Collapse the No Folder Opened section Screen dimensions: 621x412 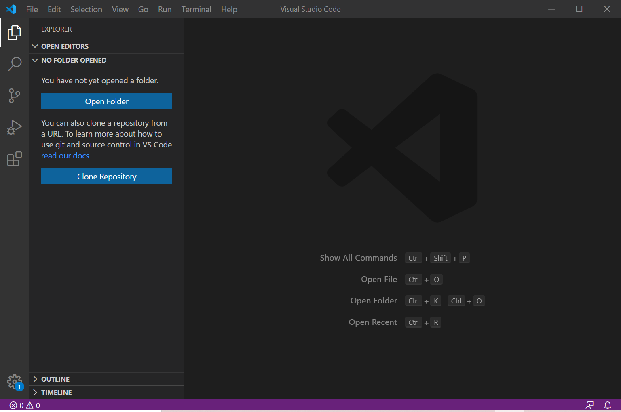107,60
